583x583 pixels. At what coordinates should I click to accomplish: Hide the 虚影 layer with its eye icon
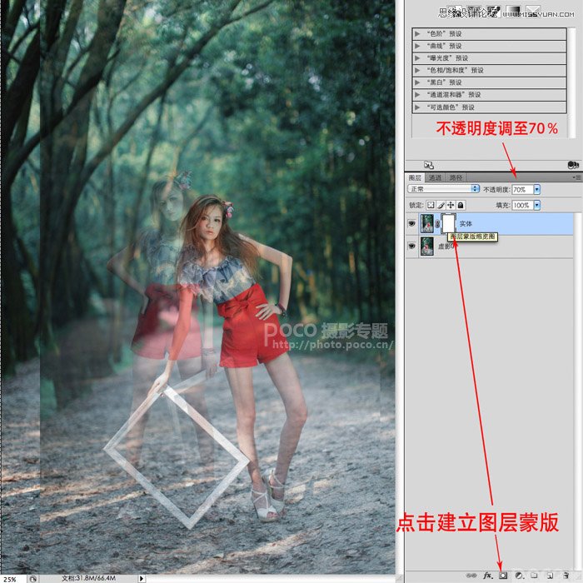pos(411,247)
